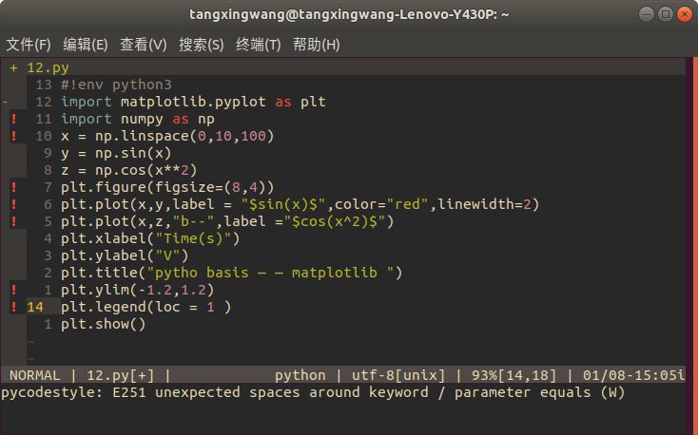
Task: Place cursor on '#!env python3' line
Action: pos(116,85)
